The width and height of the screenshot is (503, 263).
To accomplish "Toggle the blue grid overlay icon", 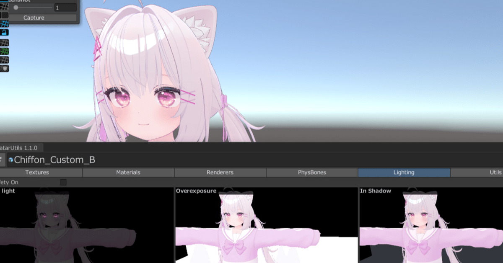I will 5,24.
